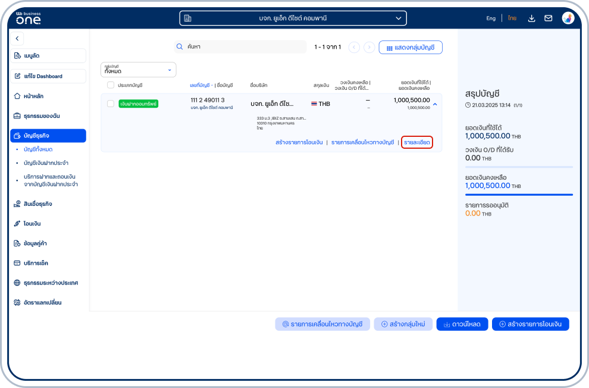Open the mail inbox icon

pos(549,18)
